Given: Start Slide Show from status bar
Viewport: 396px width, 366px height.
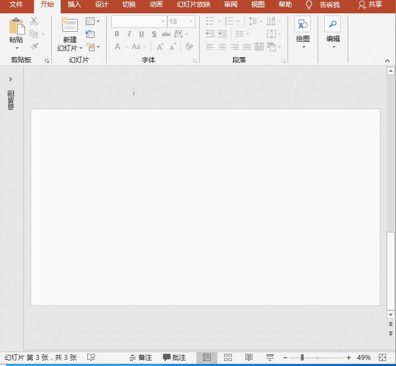Looking at the screenshot, I should click(x=270, y=357).
